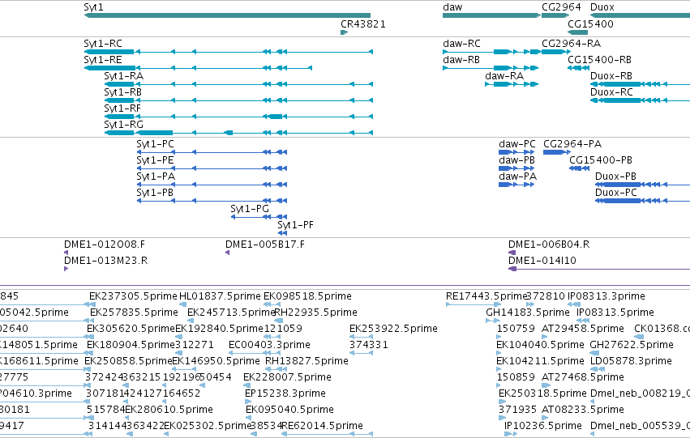Select transcript Duox-RB
Viewport: 690px width, 438px height.
640,84
